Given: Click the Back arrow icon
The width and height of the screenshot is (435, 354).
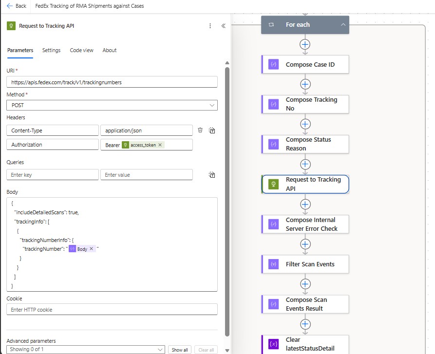Looking at the screenshot, I should click(x=10, y=6).
